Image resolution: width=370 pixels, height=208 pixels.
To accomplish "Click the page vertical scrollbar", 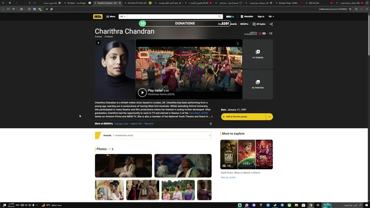I will (x=369, y=35).
